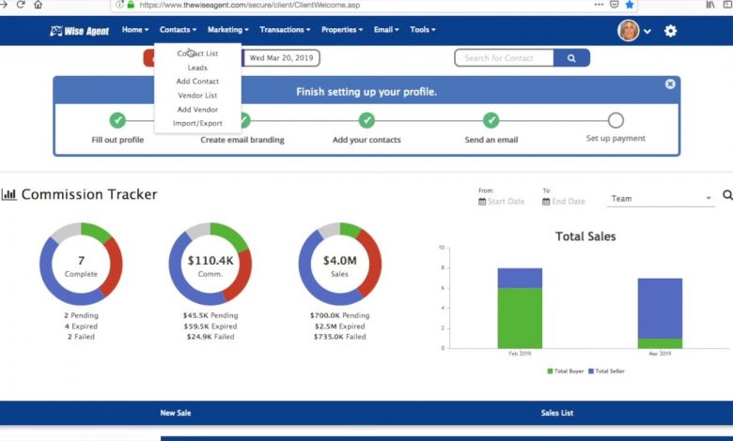Open the Home dropdown menu

coord(135,29)
